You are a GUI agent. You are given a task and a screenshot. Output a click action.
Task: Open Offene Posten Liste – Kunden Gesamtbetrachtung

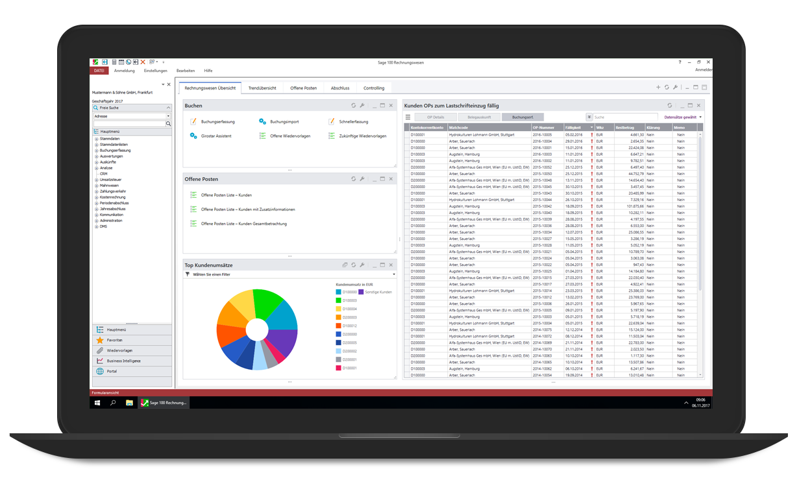click(243, 224)
